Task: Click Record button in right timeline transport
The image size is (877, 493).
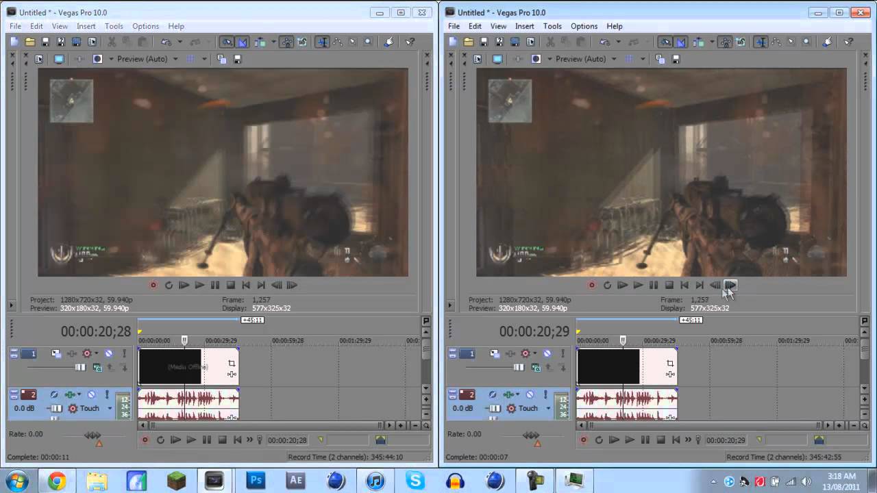Action: pyautogui.click(x=583, y=440)
